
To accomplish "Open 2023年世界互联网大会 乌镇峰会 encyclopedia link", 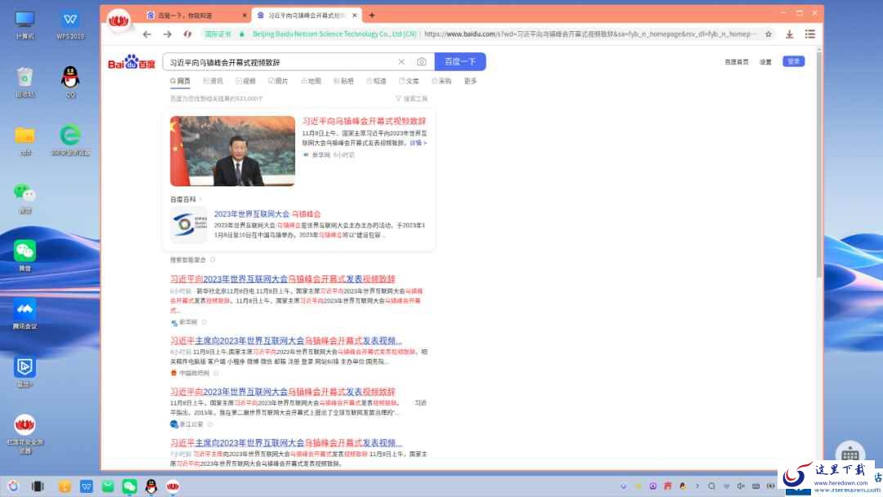I will 267,214.
